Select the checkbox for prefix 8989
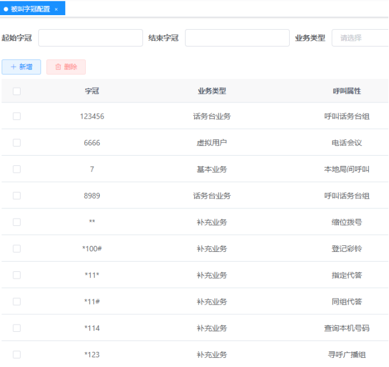Viewport: 389px width, 367px height. (16, 196)
